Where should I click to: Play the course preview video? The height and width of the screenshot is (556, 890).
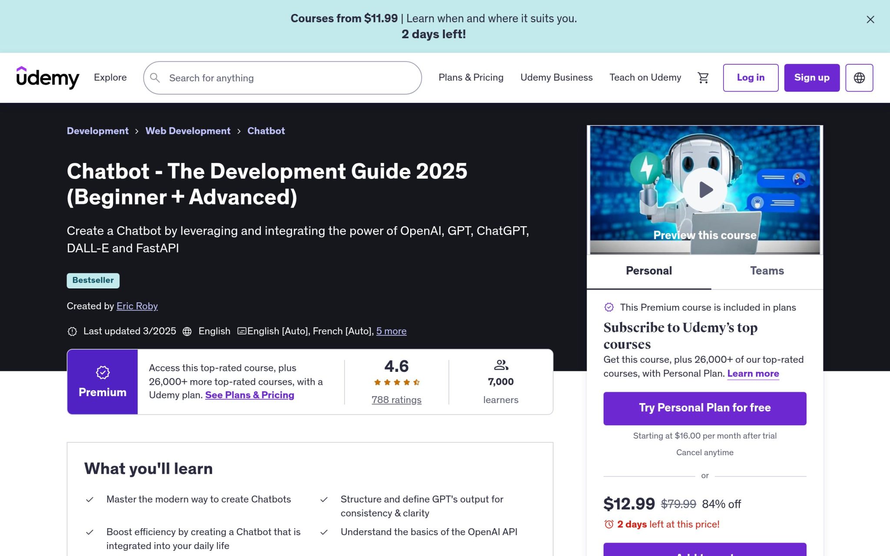(x=705, y=190)
